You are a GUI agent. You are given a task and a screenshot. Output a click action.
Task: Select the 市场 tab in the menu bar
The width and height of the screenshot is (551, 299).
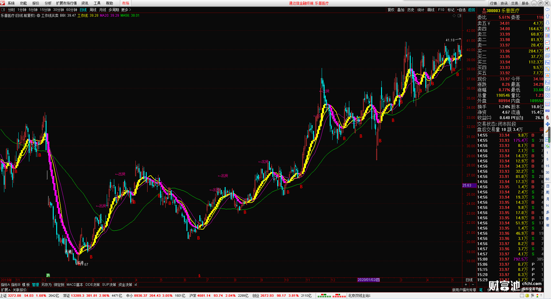[126, 3]
